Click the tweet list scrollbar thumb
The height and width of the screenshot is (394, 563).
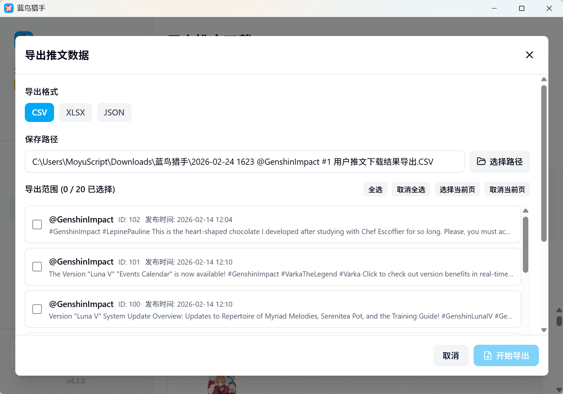526,245
